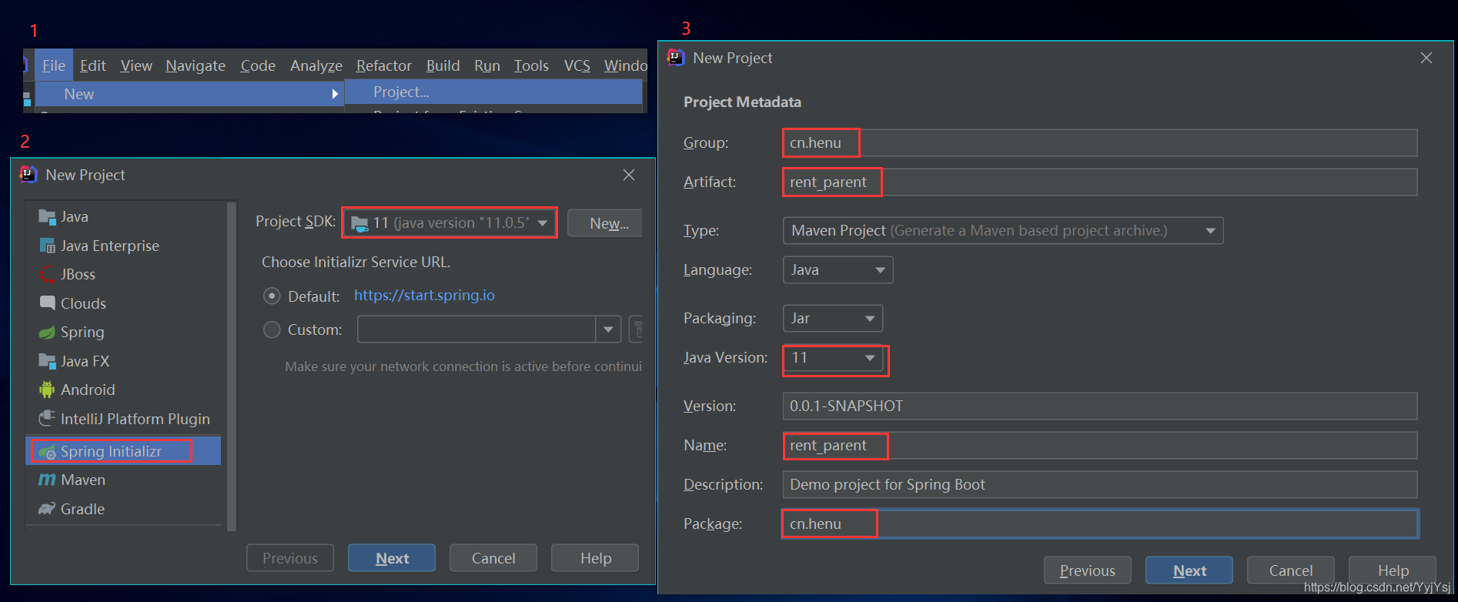Open the Build menu

coord(443,65)
